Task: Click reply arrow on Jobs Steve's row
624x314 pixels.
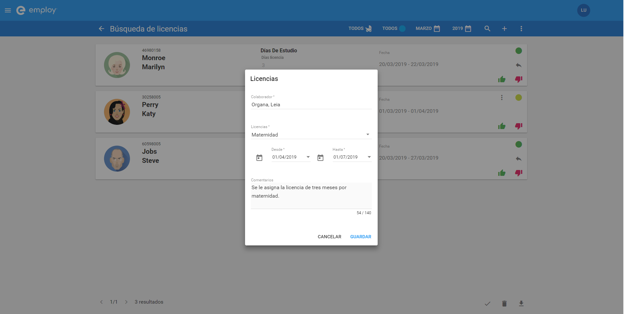Action: (519, 159)
